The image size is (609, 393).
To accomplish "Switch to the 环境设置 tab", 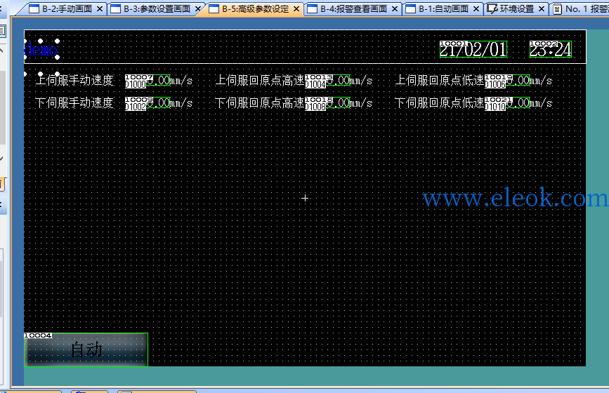I will point(516,8).
